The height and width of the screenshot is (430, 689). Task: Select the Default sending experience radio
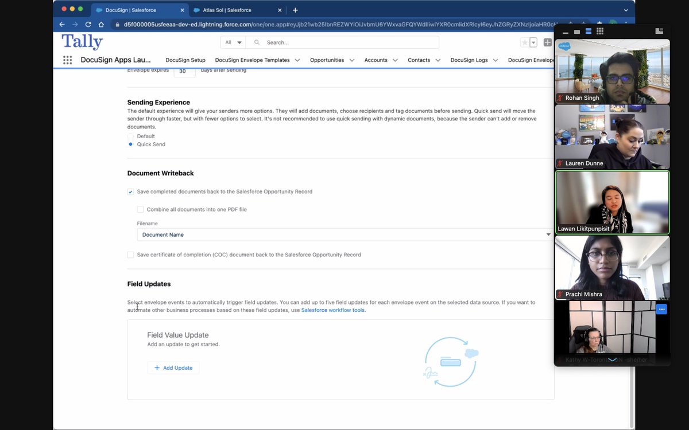[130, 136]
